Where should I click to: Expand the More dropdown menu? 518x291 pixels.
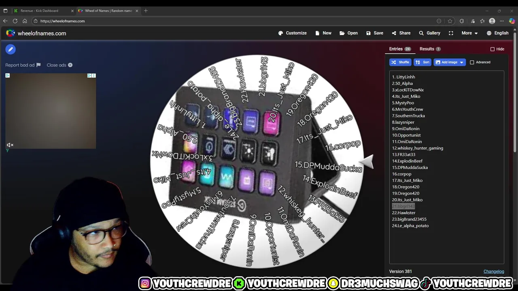tap(469, 33)
